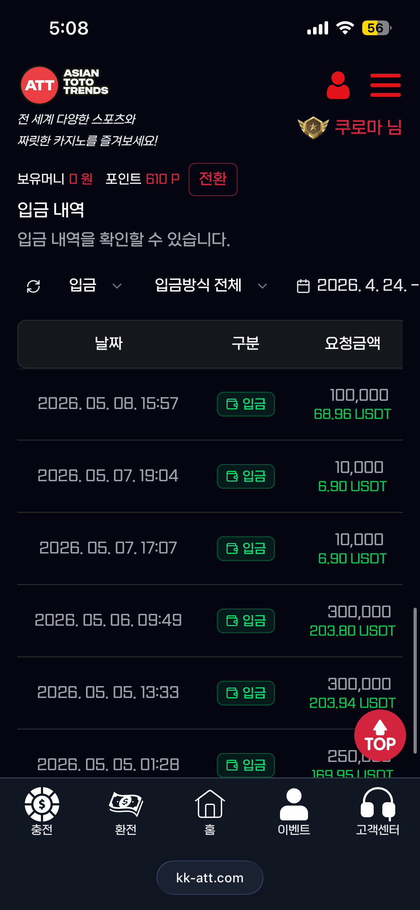Image resolution: width=420 pixels, height=910 pixels.
Task: Open the 2026. 4. 24. date picker
Action: coord(358,286)
